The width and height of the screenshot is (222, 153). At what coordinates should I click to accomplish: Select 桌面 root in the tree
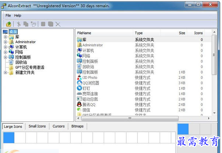[13, 32]
